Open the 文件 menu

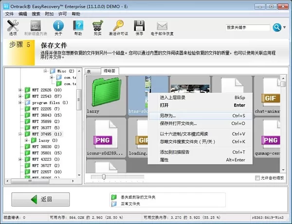pyautogui.click(x=9, y=14)
